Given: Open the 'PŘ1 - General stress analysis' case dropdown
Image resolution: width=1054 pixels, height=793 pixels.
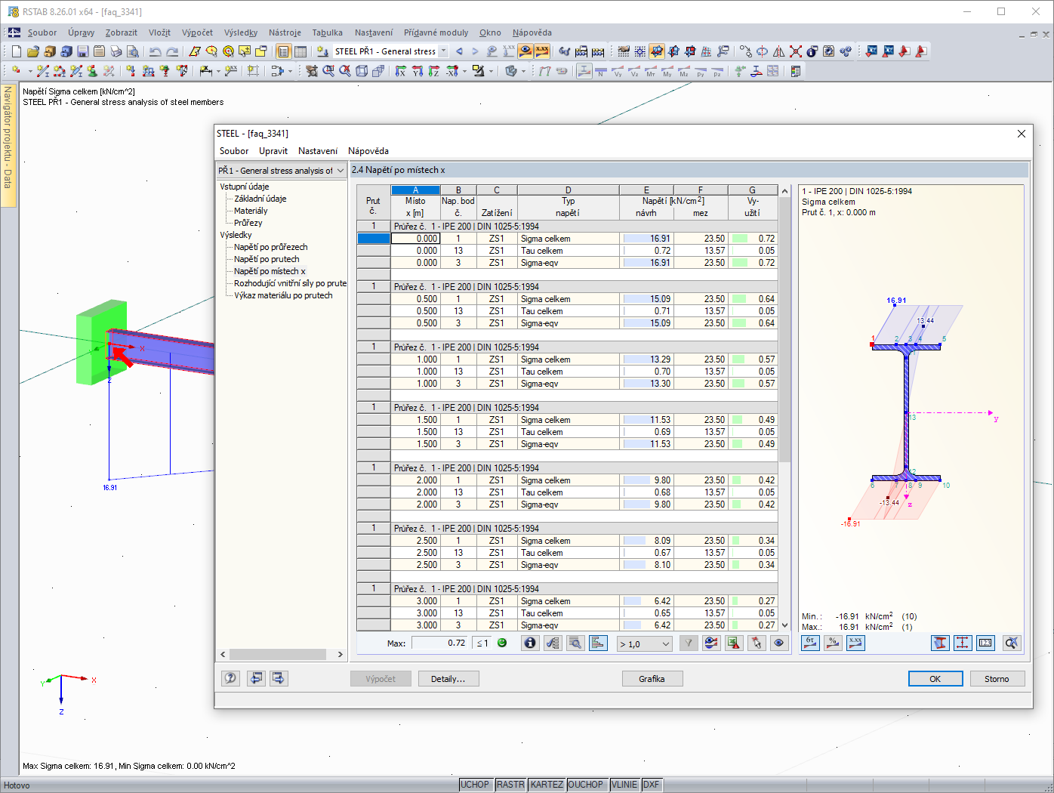Looking at the screenshot, I should [x=281, y=171].
